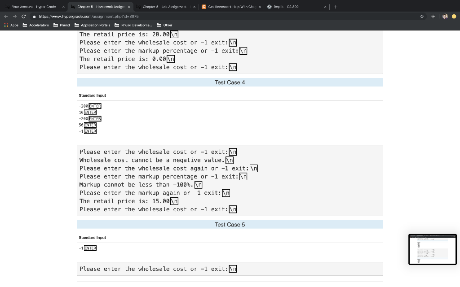Switch to the Your Account - Hyper Grade tab

pyautogui.click(x=34, y=7)
